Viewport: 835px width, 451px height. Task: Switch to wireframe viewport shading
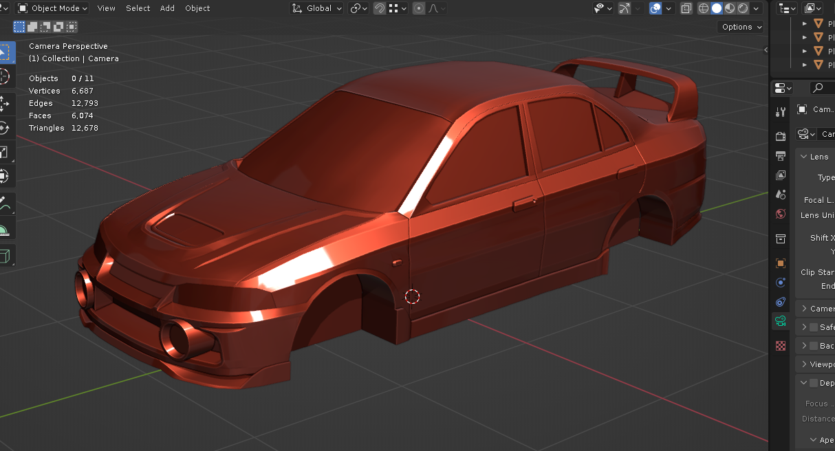704,8
